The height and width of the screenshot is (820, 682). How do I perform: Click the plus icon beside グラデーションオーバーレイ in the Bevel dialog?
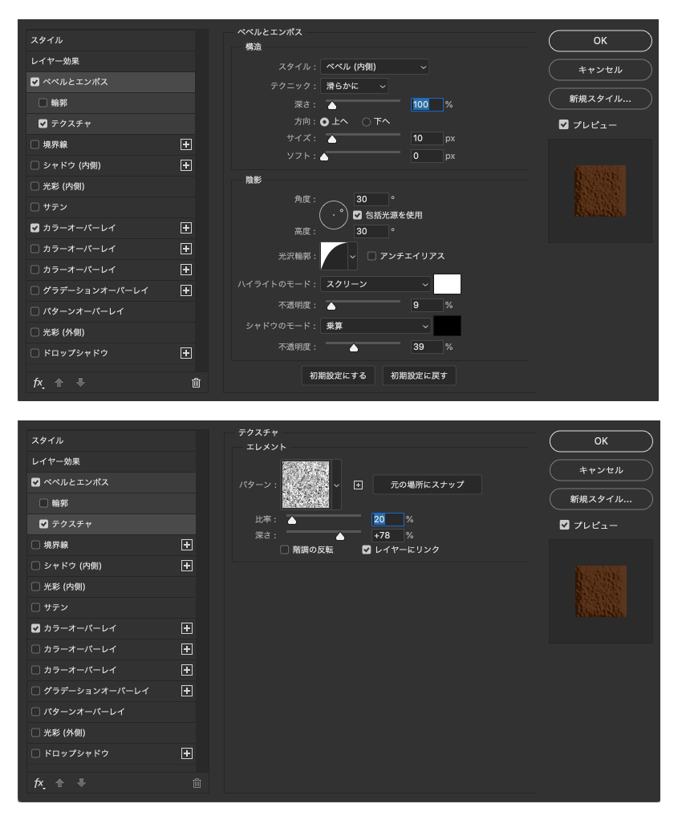point(186,290)
